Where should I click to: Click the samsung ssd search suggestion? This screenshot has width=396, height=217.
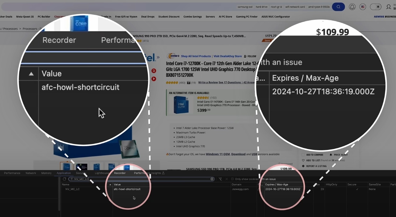tap(245, 7)
